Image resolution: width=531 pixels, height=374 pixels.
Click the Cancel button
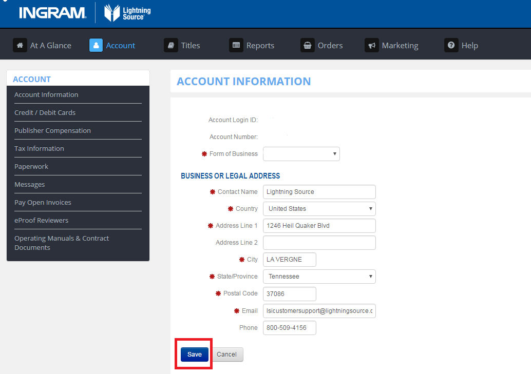tap(226, 355)
